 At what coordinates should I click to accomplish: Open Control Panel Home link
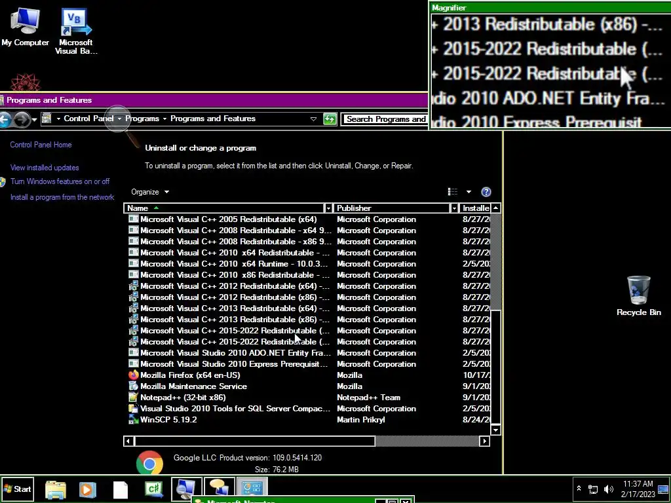click(41, 145)
